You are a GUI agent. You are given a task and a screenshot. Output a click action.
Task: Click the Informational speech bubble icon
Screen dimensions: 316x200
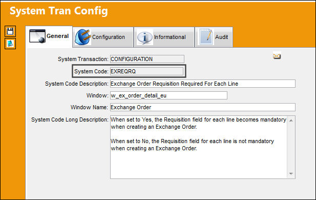[x=144, y=37]
